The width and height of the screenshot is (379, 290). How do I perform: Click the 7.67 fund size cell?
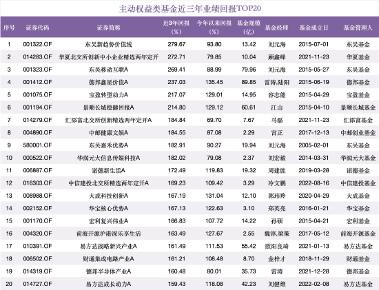[x=249, y=120]
